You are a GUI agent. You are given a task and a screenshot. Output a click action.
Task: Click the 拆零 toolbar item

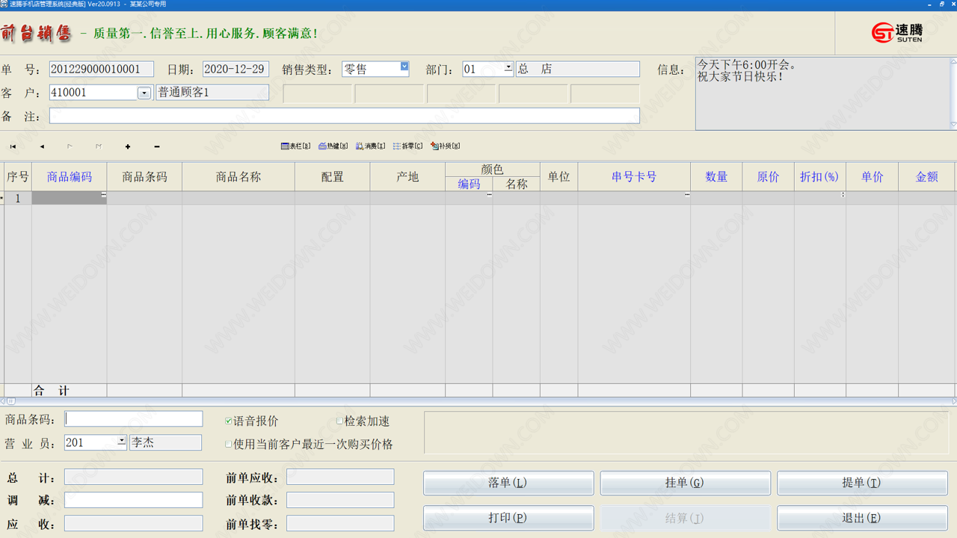click(x=407, y=146)
